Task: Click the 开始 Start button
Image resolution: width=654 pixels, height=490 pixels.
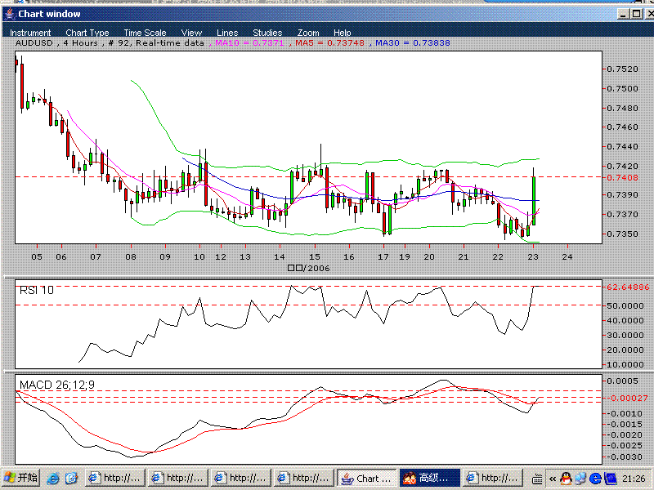Action: point(21,478)
